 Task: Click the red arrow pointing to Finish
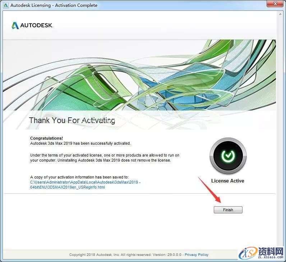210,189
